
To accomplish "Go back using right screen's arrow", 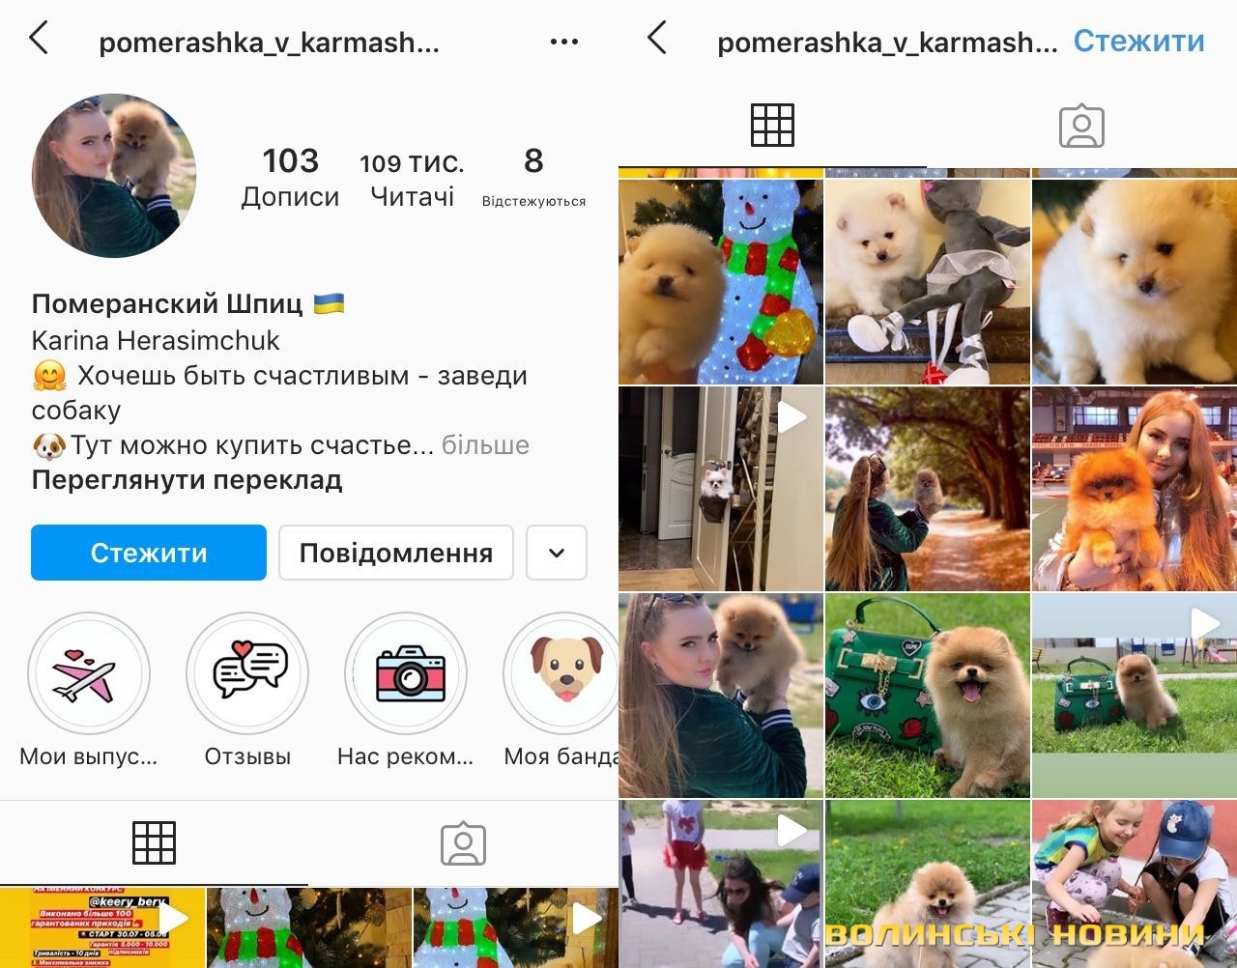I will tap(657, 40).
